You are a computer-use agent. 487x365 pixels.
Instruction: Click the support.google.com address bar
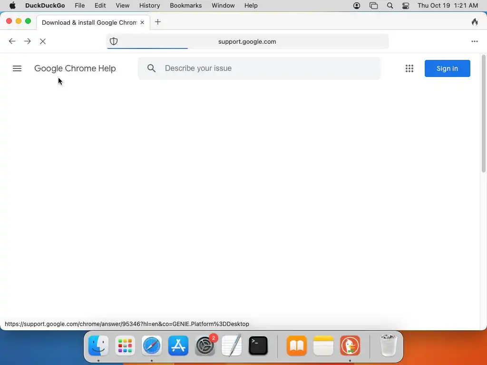247,42
